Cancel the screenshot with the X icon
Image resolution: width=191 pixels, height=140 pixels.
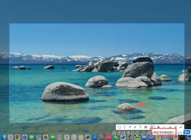176,127
